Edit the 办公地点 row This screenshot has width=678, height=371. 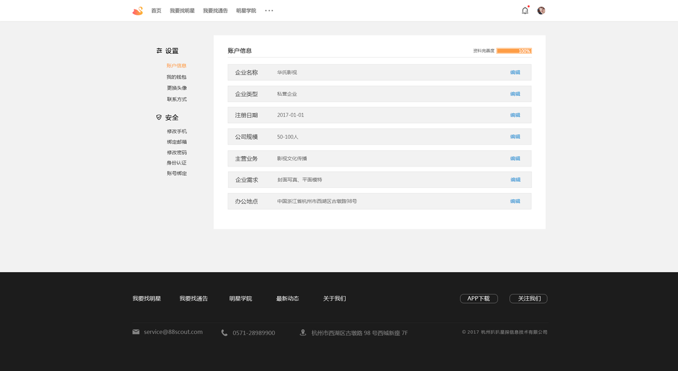515,201
